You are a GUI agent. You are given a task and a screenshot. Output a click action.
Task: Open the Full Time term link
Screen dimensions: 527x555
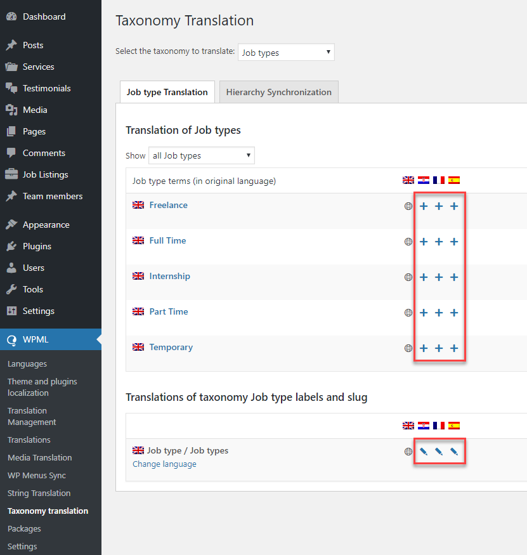(x=167, y=240)
